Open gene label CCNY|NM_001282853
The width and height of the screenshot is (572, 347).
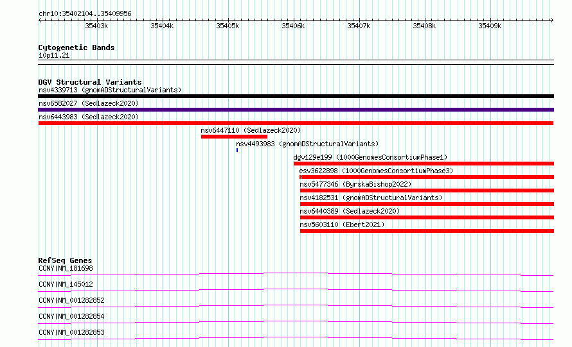pos(71,332)
